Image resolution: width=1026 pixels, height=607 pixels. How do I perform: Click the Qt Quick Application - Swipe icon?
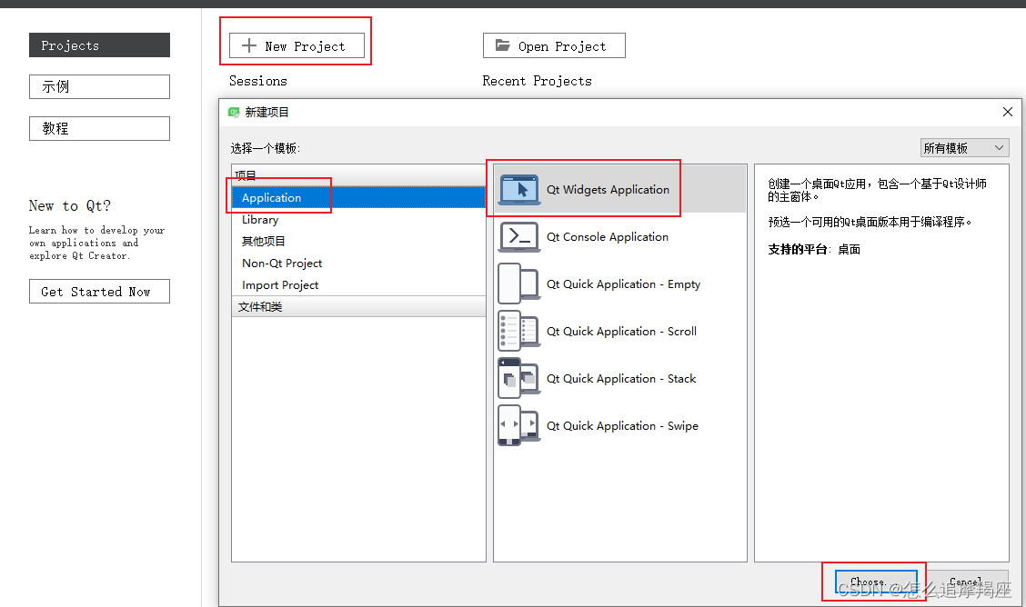[x=519, y=425]
